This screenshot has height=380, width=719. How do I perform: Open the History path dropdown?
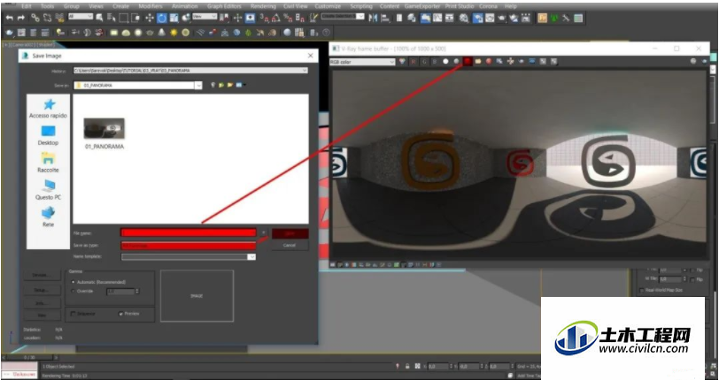[304, 71]
